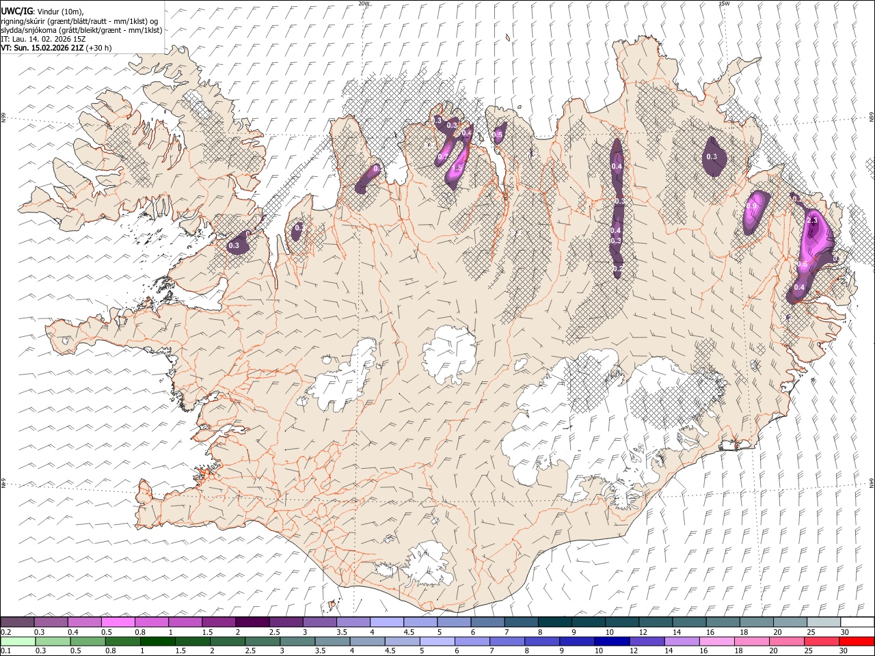Click the 15W longitude label at top

pyautogui.click(x=724, y=3)
